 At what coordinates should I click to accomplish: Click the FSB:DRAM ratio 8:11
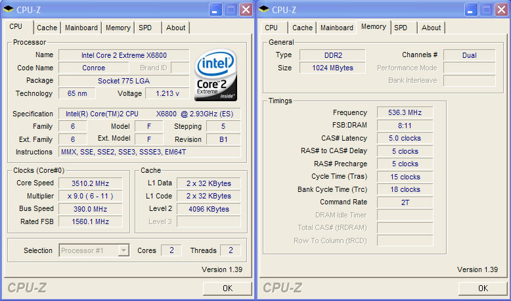click(x=405, y=126)
